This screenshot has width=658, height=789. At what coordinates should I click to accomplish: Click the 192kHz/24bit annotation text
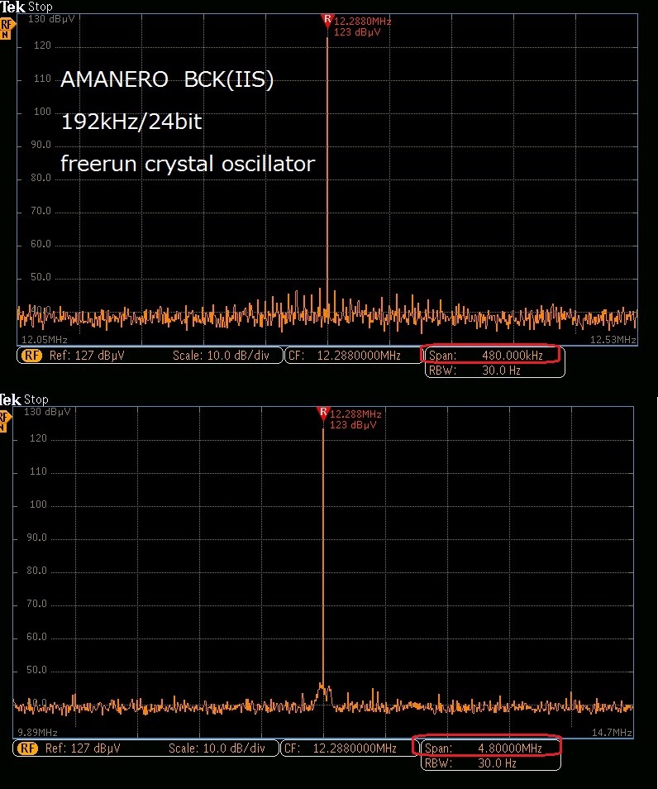point(131,122)
